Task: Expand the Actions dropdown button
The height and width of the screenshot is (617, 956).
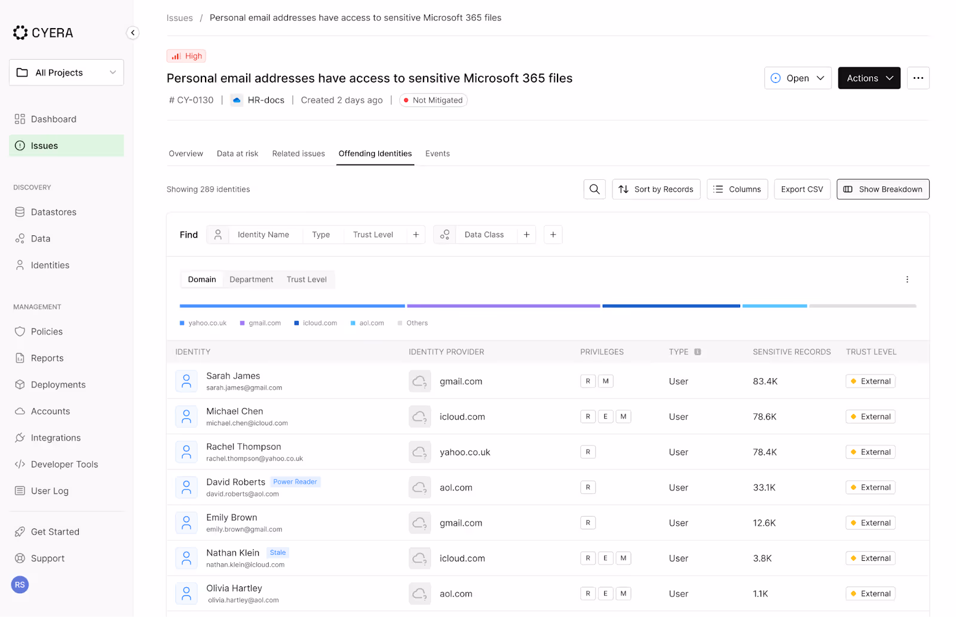Action: coord(869,78)
